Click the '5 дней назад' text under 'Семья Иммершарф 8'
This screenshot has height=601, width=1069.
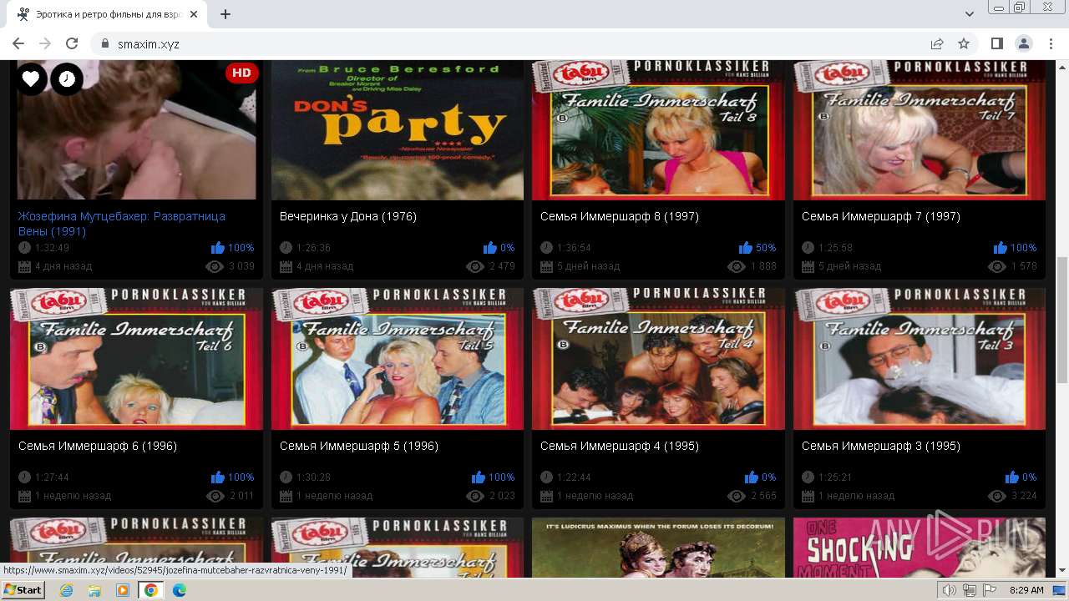588,266
